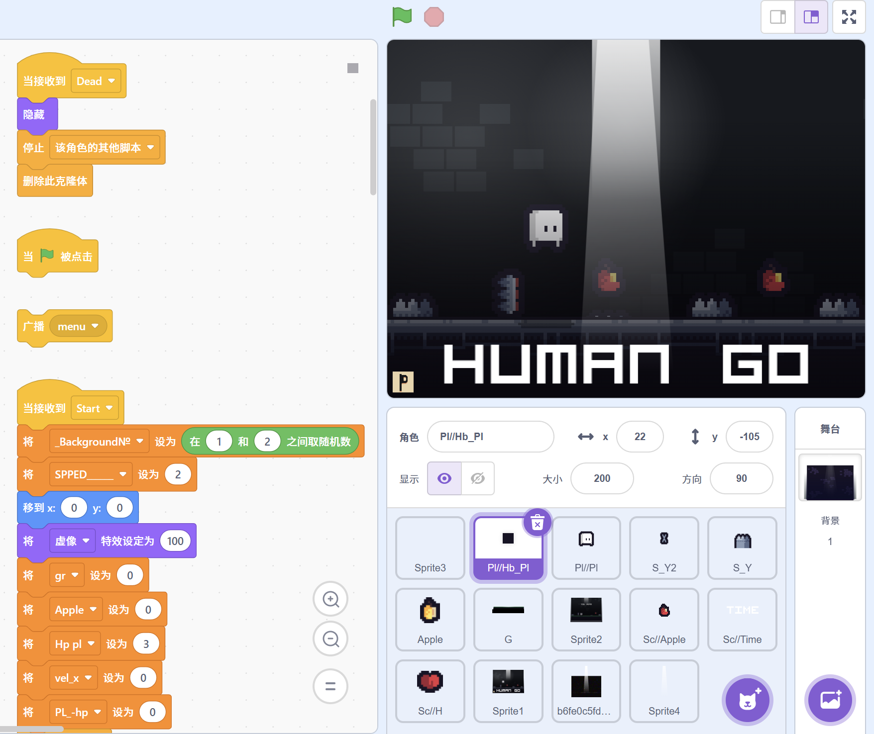Delete the Pl//Hb_Pl sprite with trash icon
This screenshot has height=734, width=874.
point(537,523)
